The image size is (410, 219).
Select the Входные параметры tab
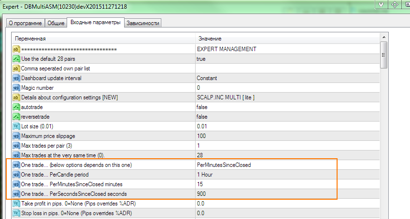click(x=96, y=23)
